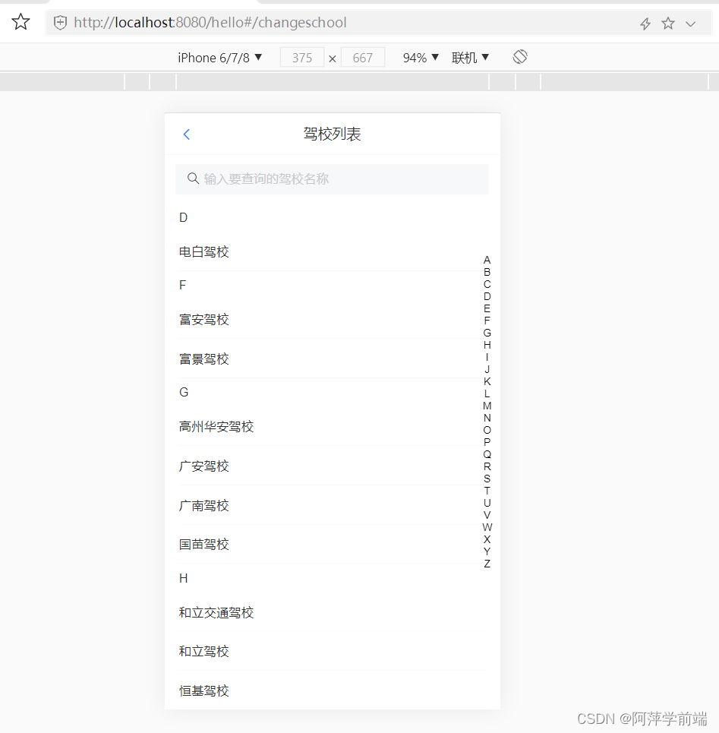
Task: Click the dimension swap × between width and height
Action: click(332, 57)
